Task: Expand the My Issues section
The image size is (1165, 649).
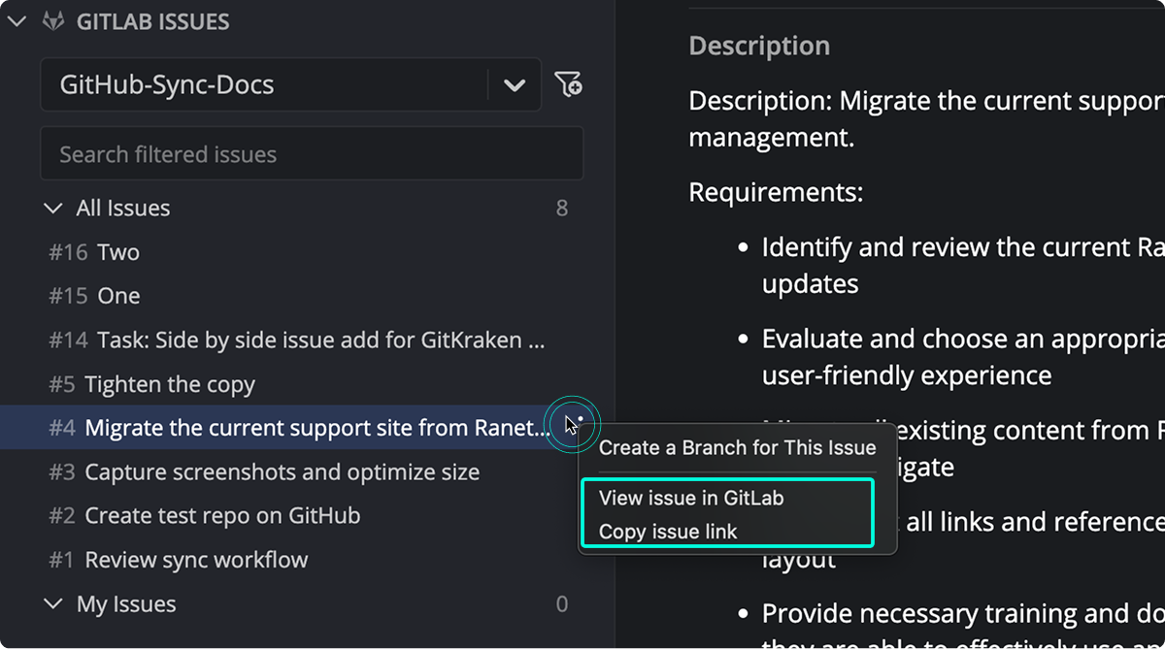Action: (x=52, y=603)
